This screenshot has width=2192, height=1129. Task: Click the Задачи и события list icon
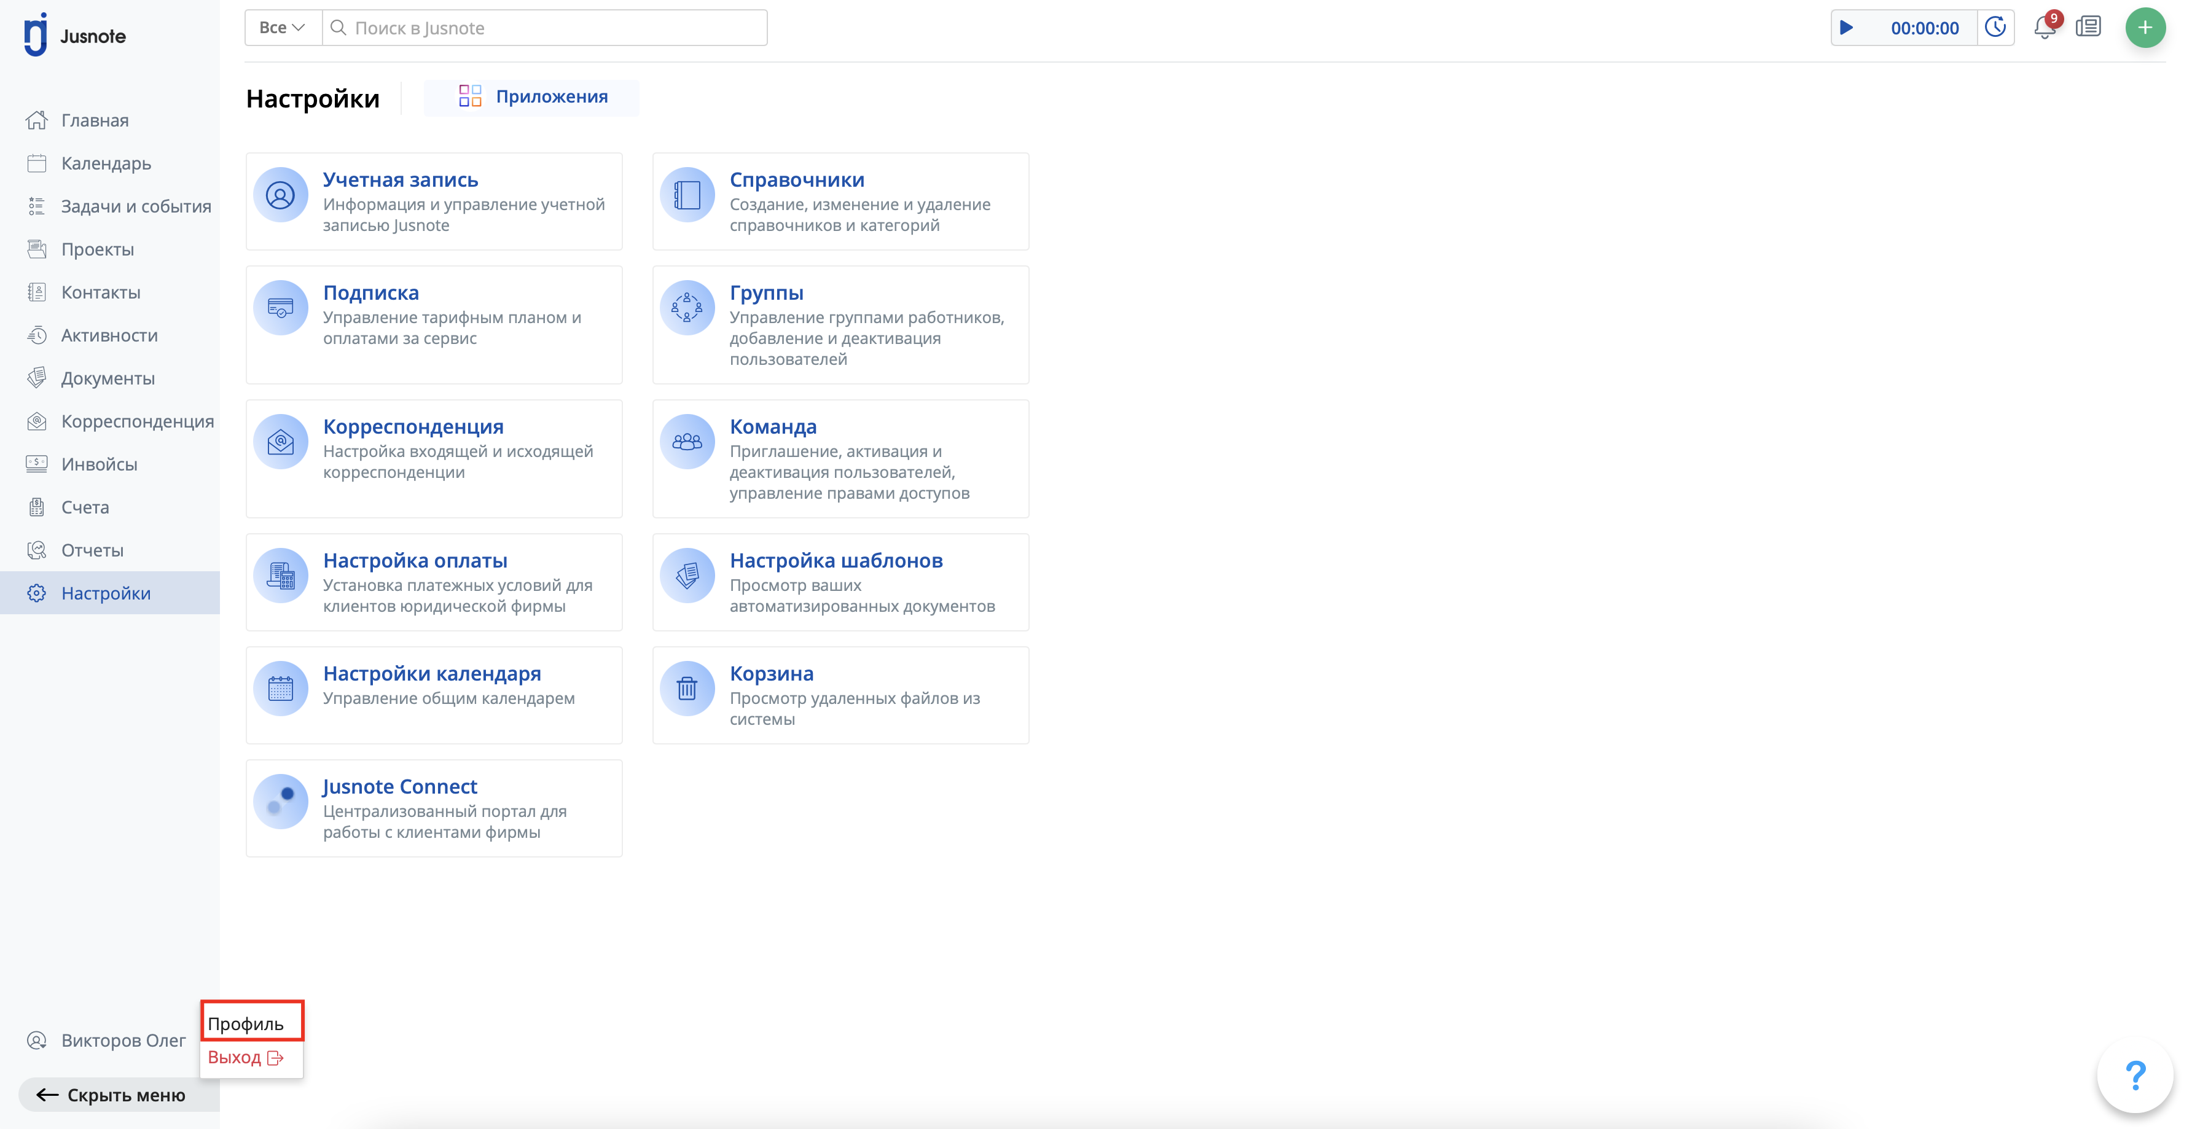click(x=37, y=206)
